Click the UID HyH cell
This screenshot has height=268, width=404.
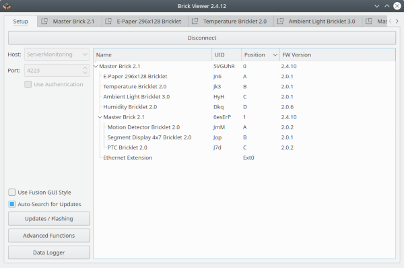point(219,97)
